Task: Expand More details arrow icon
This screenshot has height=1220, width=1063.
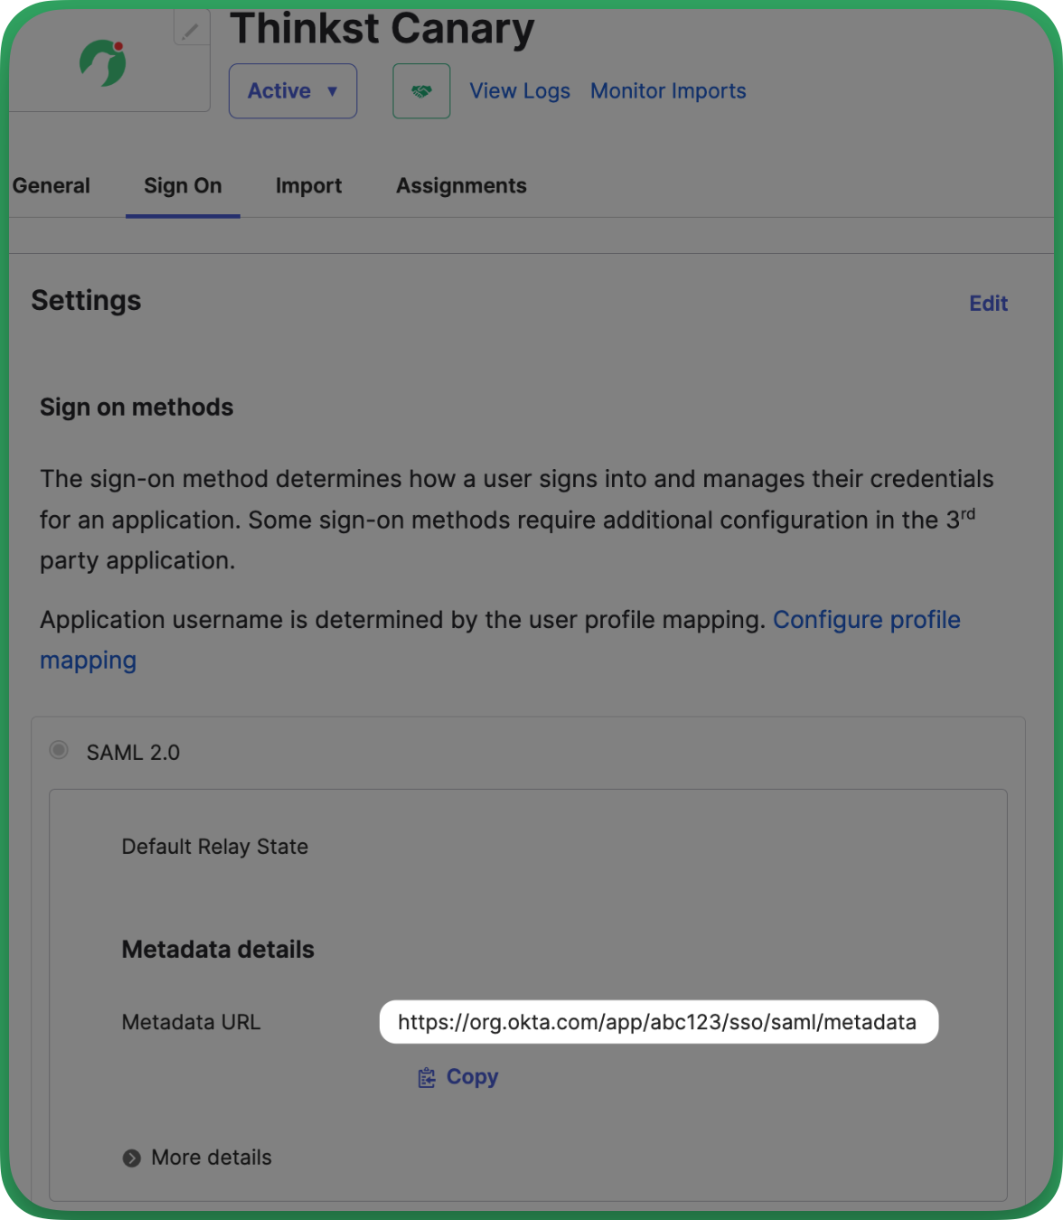Action: coord(132,1159)
